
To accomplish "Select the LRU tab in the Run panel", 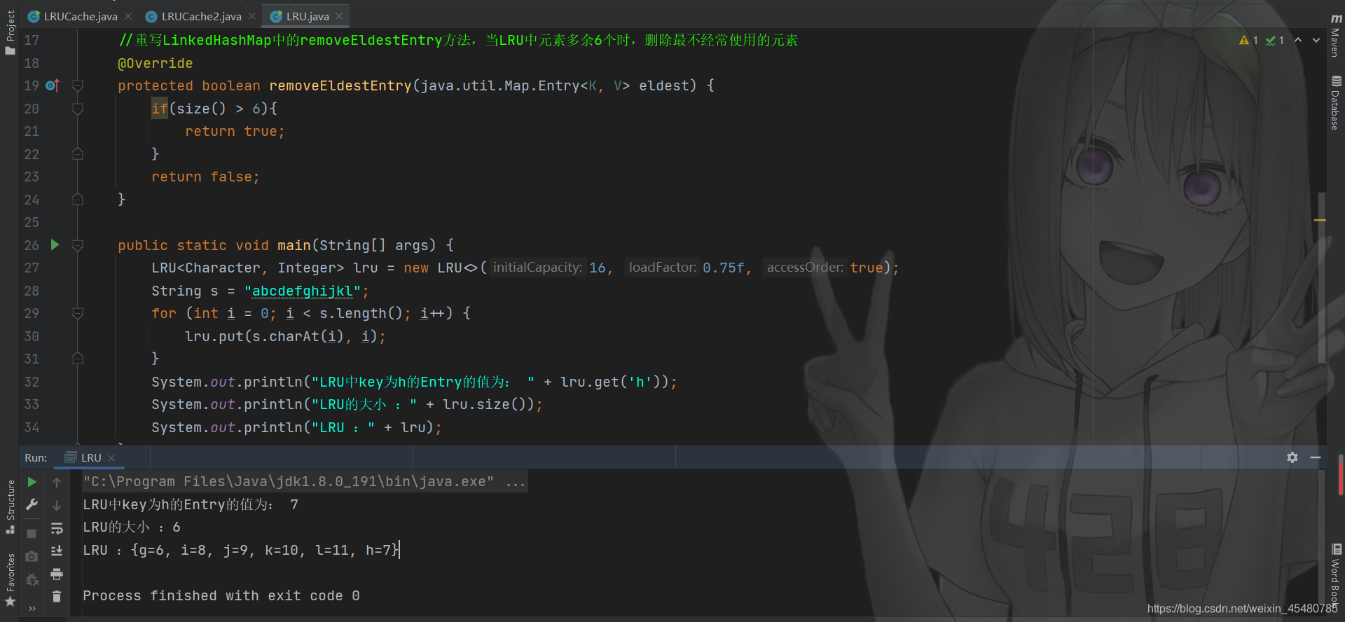I will pos(91,457).
